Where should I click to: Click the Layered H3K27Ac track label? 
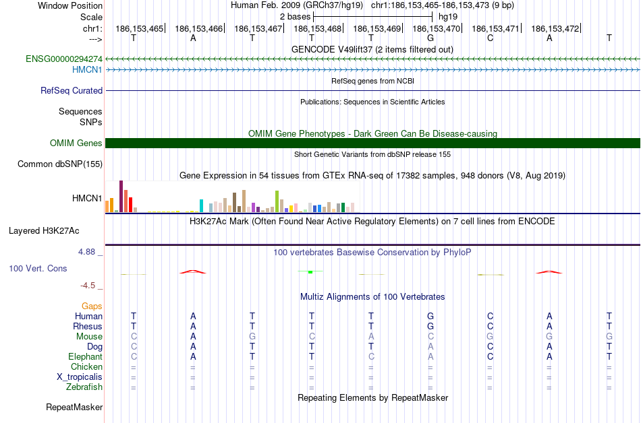[44, 231]
